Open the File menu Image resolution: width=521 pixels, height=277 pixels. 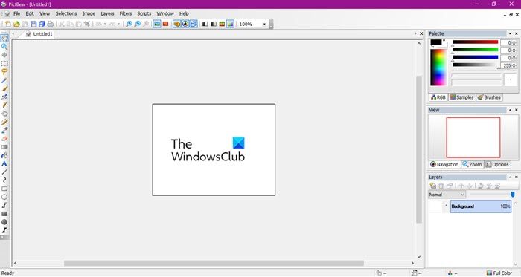[16, 13]
